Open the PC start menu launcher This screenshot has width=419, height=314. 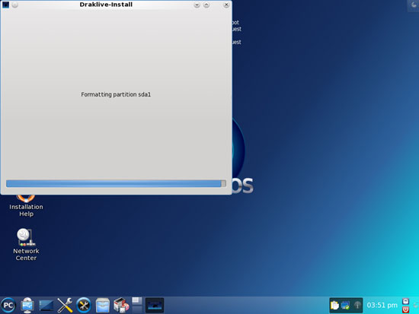pos(8,305)
